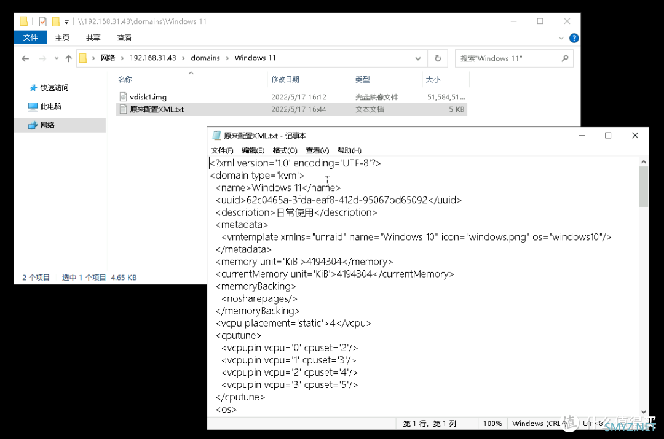Navigate up one folder level in Explorer

click(69, 58)
